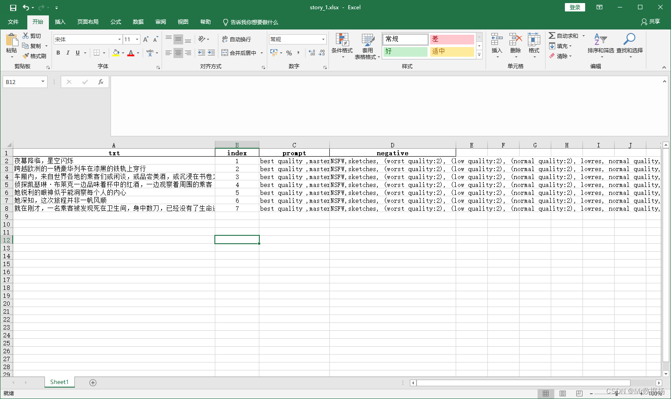This screenshot has width=671, height=399.
Task: Apply the 适中 neutral cell style
Action: [452, 51]
